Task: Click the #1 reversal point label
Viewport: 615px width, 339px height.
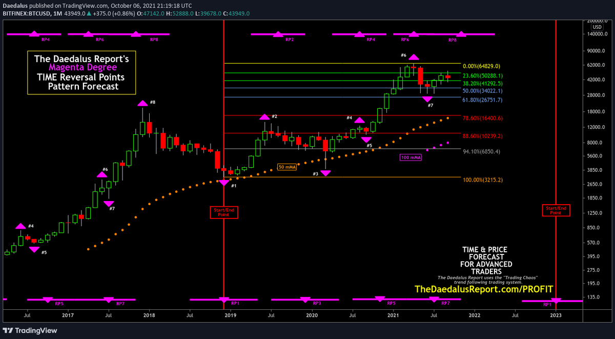Action: [234, 186]
